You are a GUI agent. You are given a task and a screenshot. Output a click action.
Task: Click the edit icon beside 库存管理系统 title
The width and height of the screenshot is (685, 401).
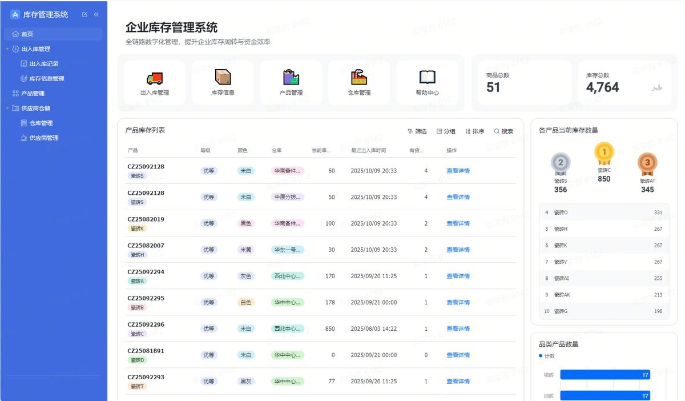tap(85, 14)
